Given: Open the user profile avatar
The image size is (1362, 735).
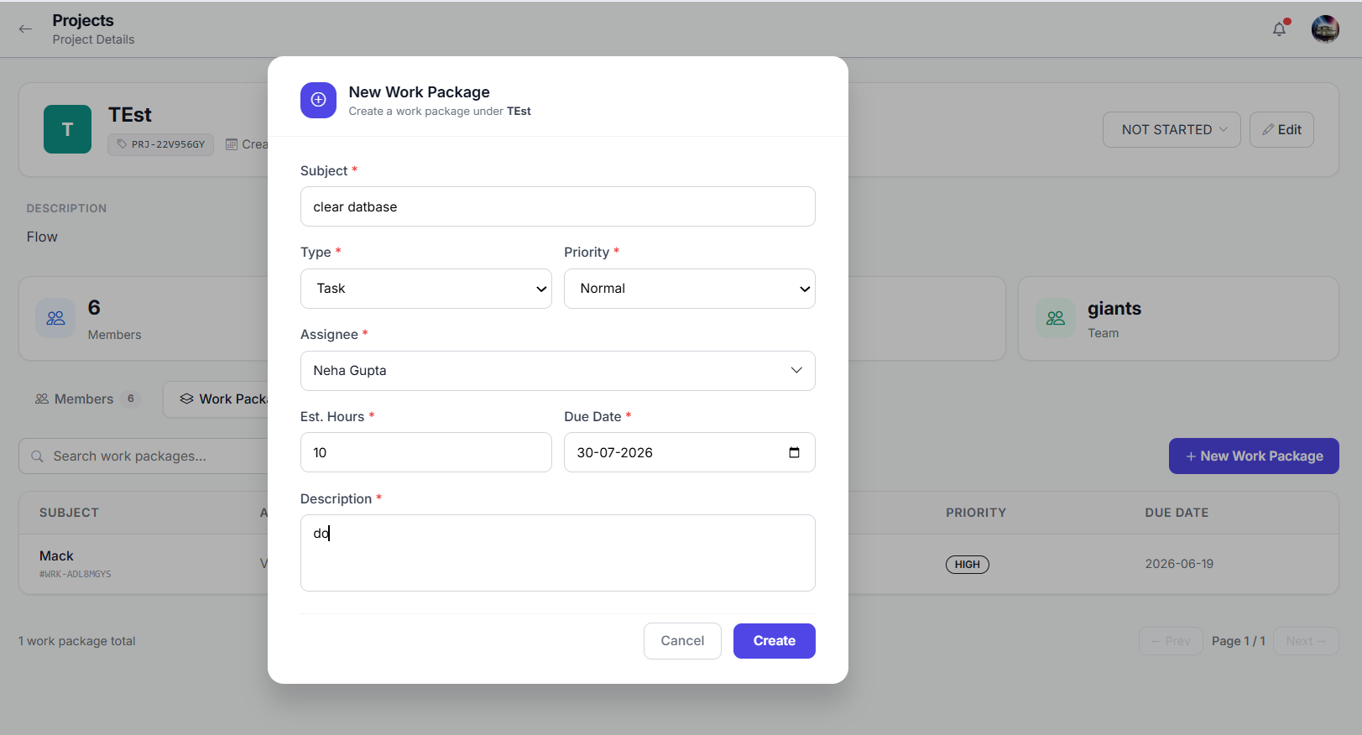Looking at the screenshot, I should [x=1325, y=29].
